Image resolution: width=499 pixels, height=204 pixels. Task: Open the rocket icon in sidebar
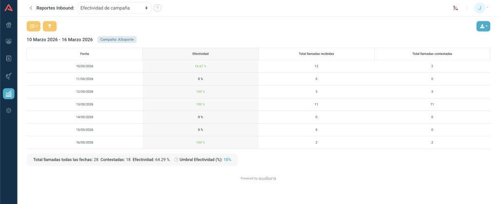tap(8, 76)
